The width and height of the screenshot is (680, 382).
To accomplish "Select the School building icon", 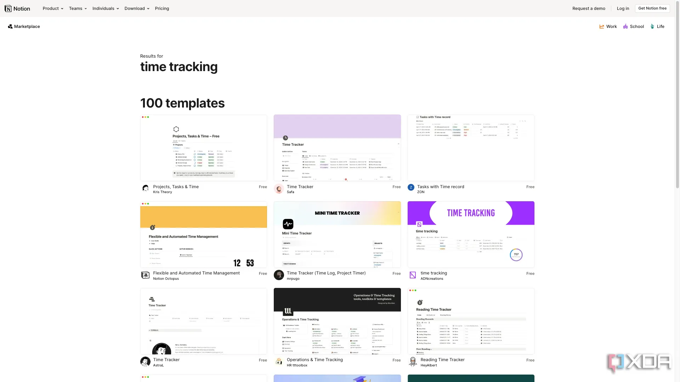I will pos(625,27).
